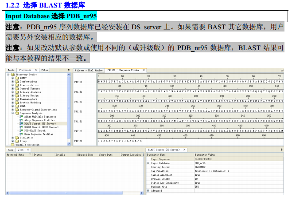Image resolution: width=292 pixels, height=209 pixels.
Task: Click the window restore icon above sequence view
Action: tap(282, 70)
